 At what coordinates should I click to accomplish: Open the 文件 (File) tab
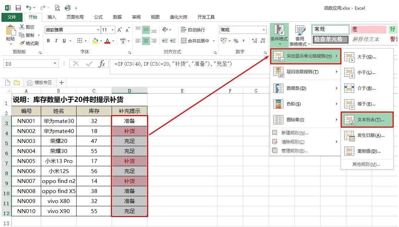point(12,17)
